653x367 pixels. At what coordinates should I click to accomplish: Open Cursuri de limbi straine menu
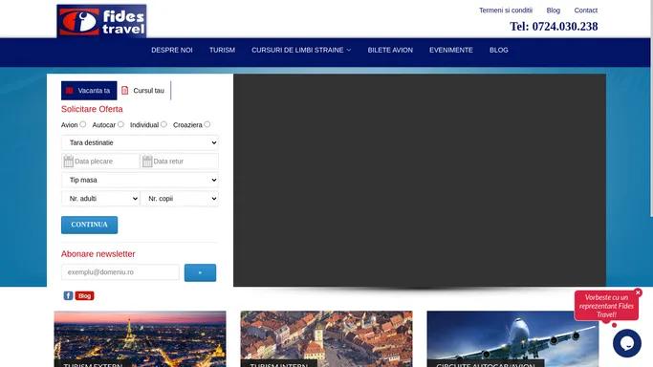point(301,50)
